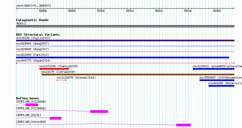Image resolution: width=242 pixels, height=128 pixels.
Task: Select the nsv829844 (Wong2007) label
Action: (x=33, y=43)
